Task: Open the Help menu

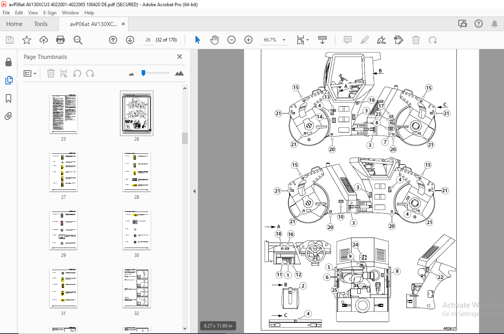Action: tap(89, 13)
